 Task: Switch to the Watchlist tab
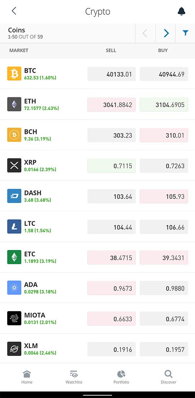pyautogui.click(x=74, y=377)
